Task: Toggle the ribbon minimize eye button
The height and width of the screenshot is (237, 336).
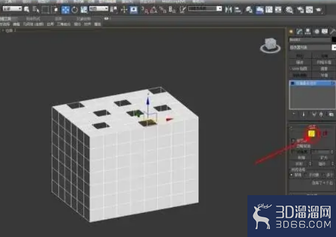Action: [x=106, y=19]
